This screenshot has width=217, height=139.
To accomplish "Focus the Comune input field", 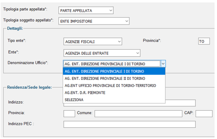I will (x=138, y=114).
